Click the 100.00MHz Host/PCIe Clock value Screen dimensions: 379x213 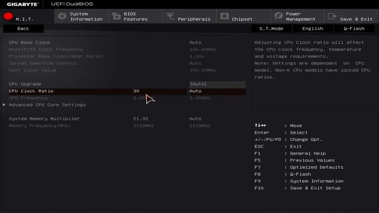203,50
